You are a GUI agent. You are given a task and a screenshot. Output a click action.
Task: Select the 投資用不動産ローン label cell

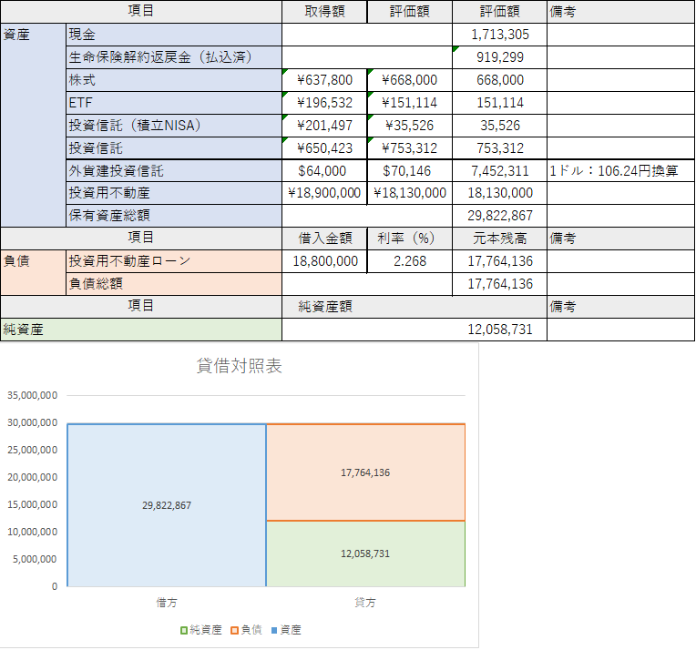pyautogui.click(x=174, y=261)
